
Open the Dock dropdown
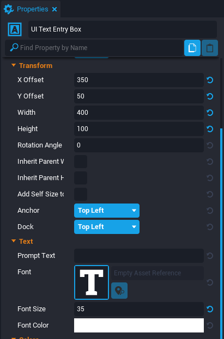107,227
